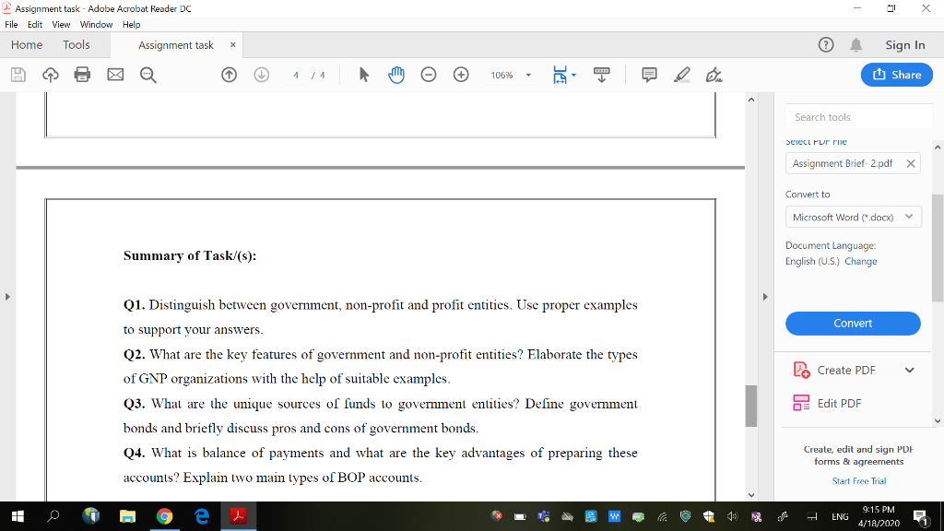This screenshot has width=944, height=531.
Task: Zoom in on the page
Action: point(461,75)
